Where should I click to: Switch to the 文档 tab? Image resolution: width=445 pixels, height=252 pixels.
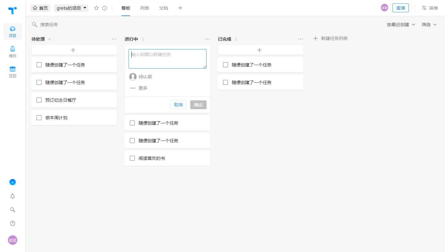coord(163,8)
